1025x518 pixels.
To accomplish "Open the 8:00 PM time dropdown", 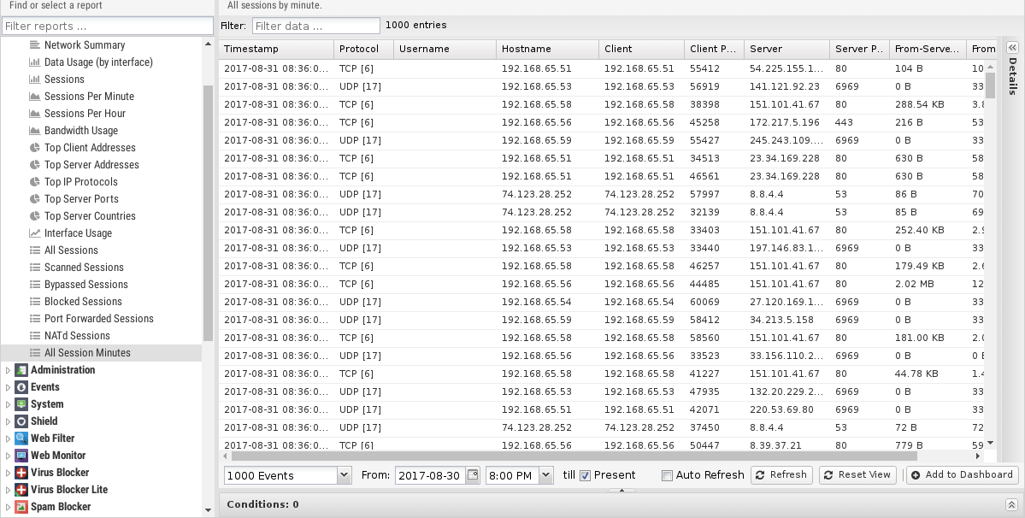I will tap(545, 475).
